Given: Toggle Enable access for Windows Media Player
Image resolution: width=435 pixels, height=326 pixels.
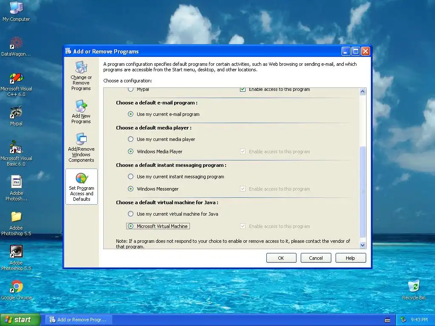Looking at the screenshot, I should point(243,152).
